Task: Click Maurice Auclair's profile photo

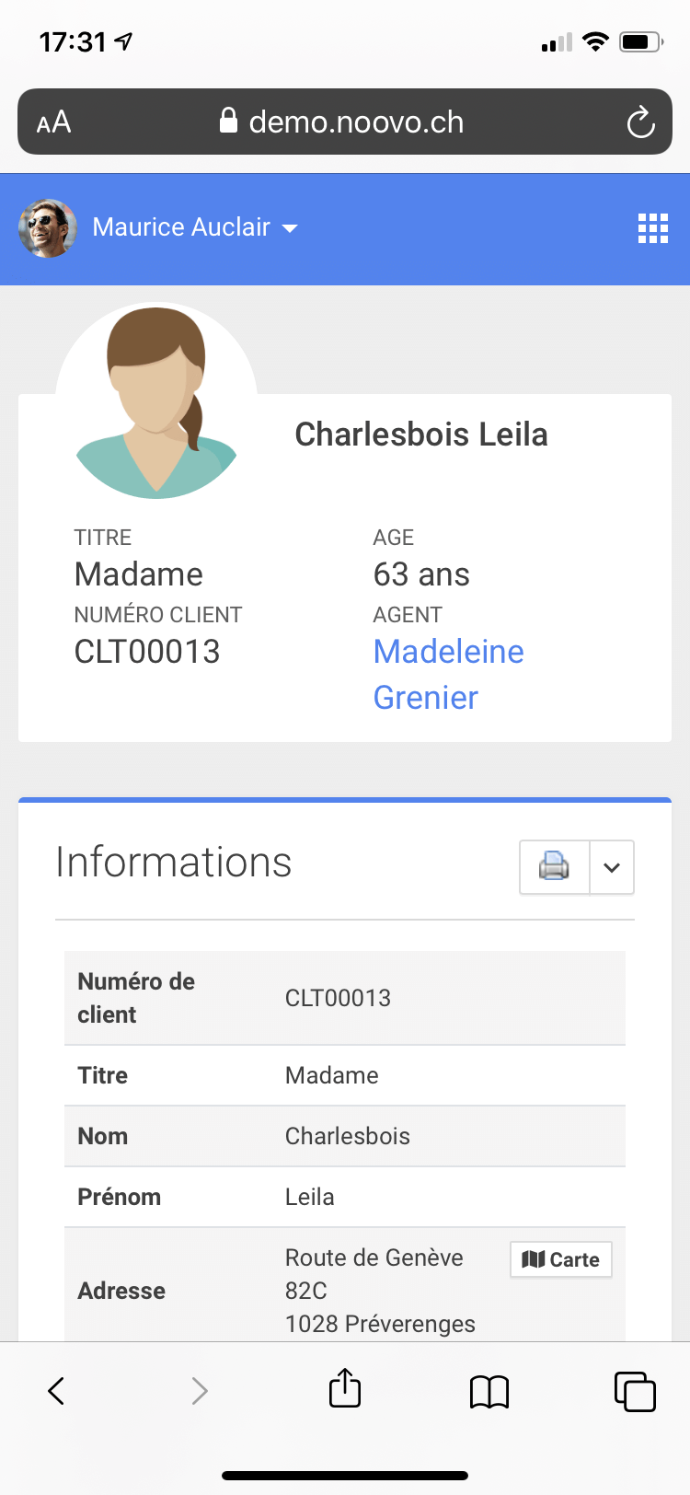Action: pos(47,227)
